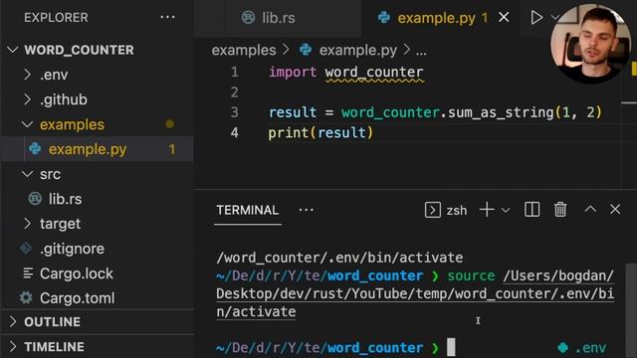Viewport: 637px width, 358px height.
Task: Open the new terminal launch profile dropdown
Action: coord(506,210)
